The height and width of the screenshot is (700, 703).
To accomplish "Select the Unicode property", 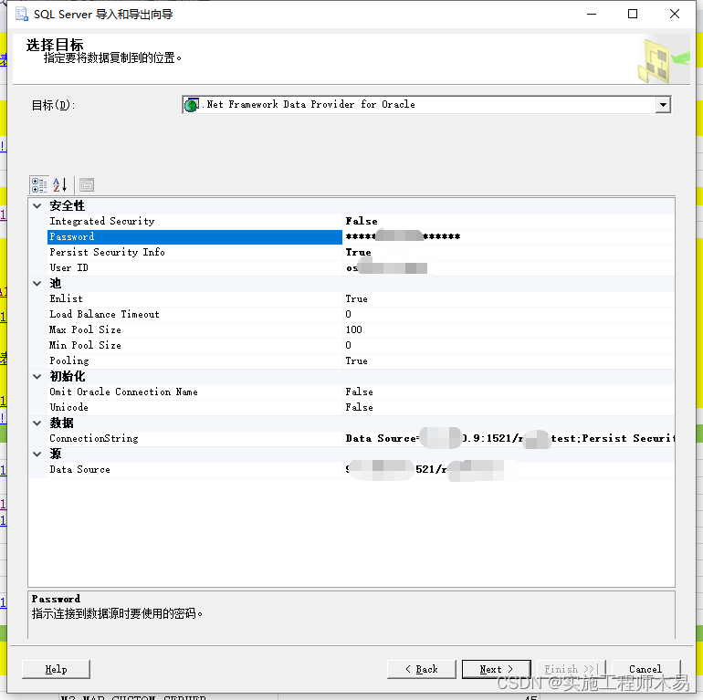I will tap(194, 407).
